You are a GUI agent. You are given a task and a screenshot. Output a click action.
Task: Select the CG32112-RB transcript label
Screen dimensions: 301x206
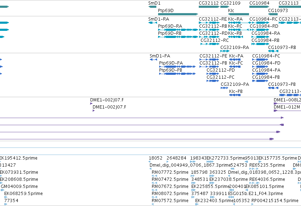pyautogui.click(x=213, y=26)
